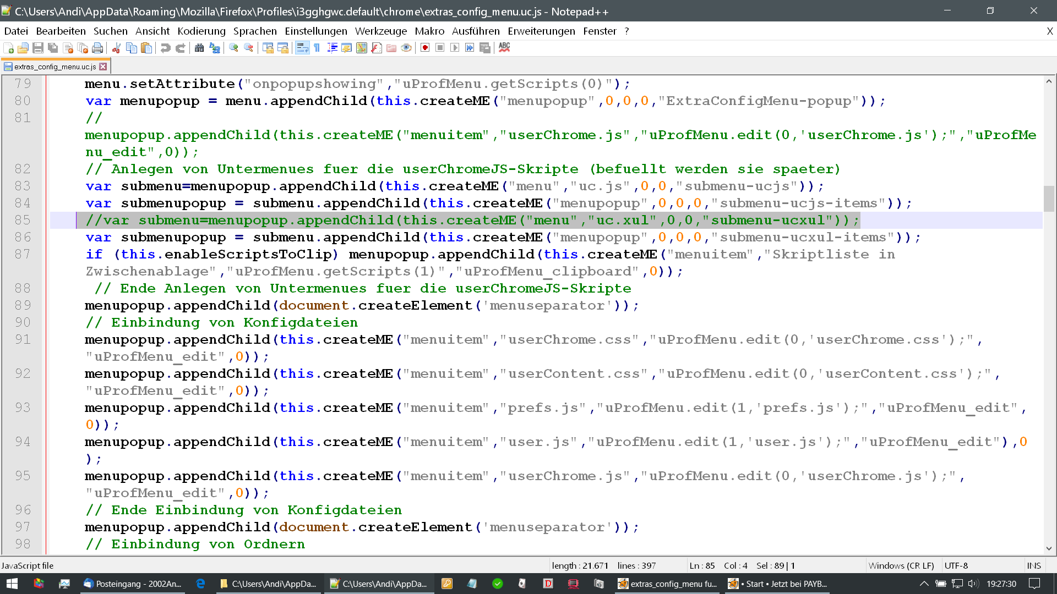The image size is (1057, 594).
Task: Open the Kodierung menu
Action: [x=201, y=31]
